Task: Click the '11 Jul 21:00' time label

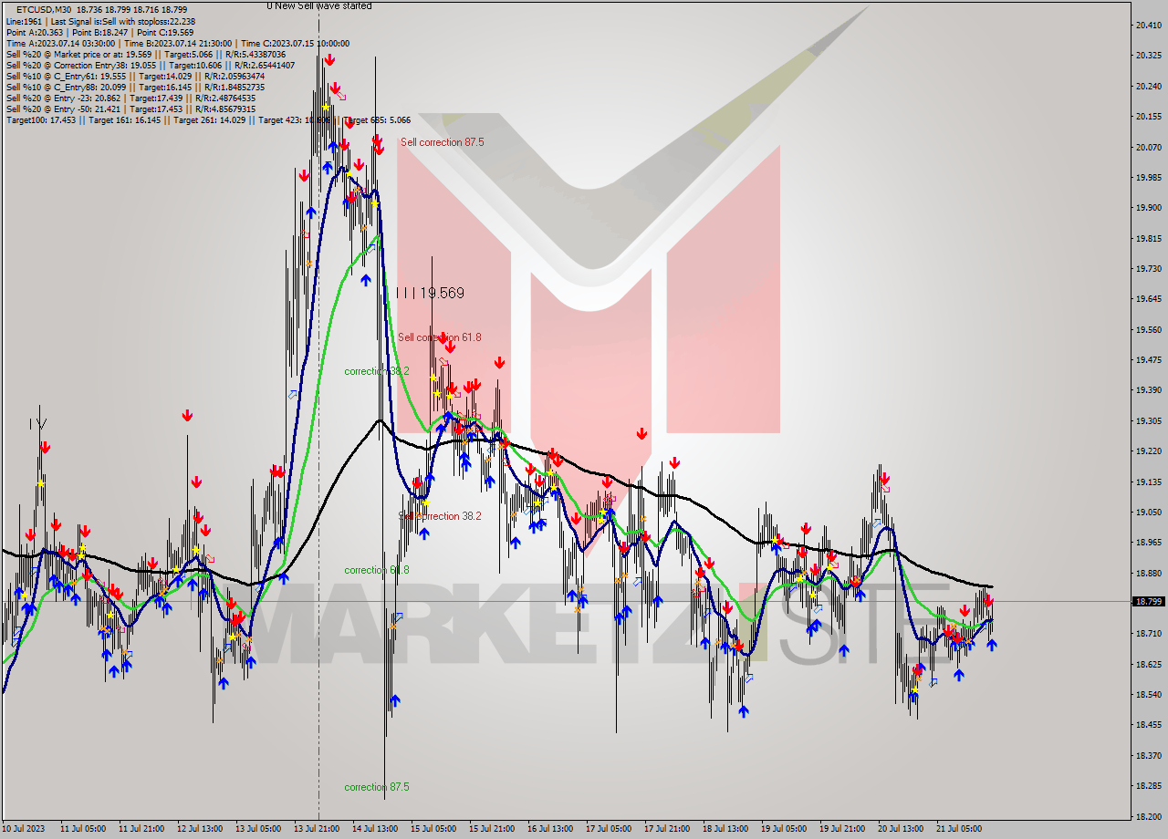Action: coord(141,829)
